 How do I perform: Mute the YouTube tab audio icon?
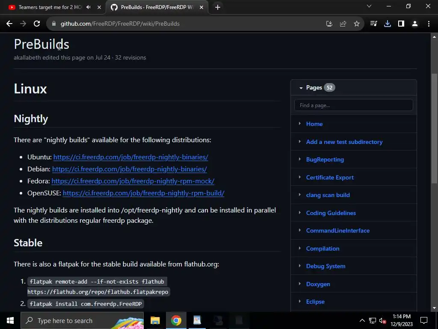click(89, 7)
